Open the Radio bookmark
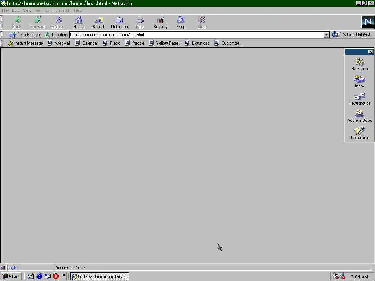This screenshot has height=281, width=375. pyautogui.click(x=111, y=43)
